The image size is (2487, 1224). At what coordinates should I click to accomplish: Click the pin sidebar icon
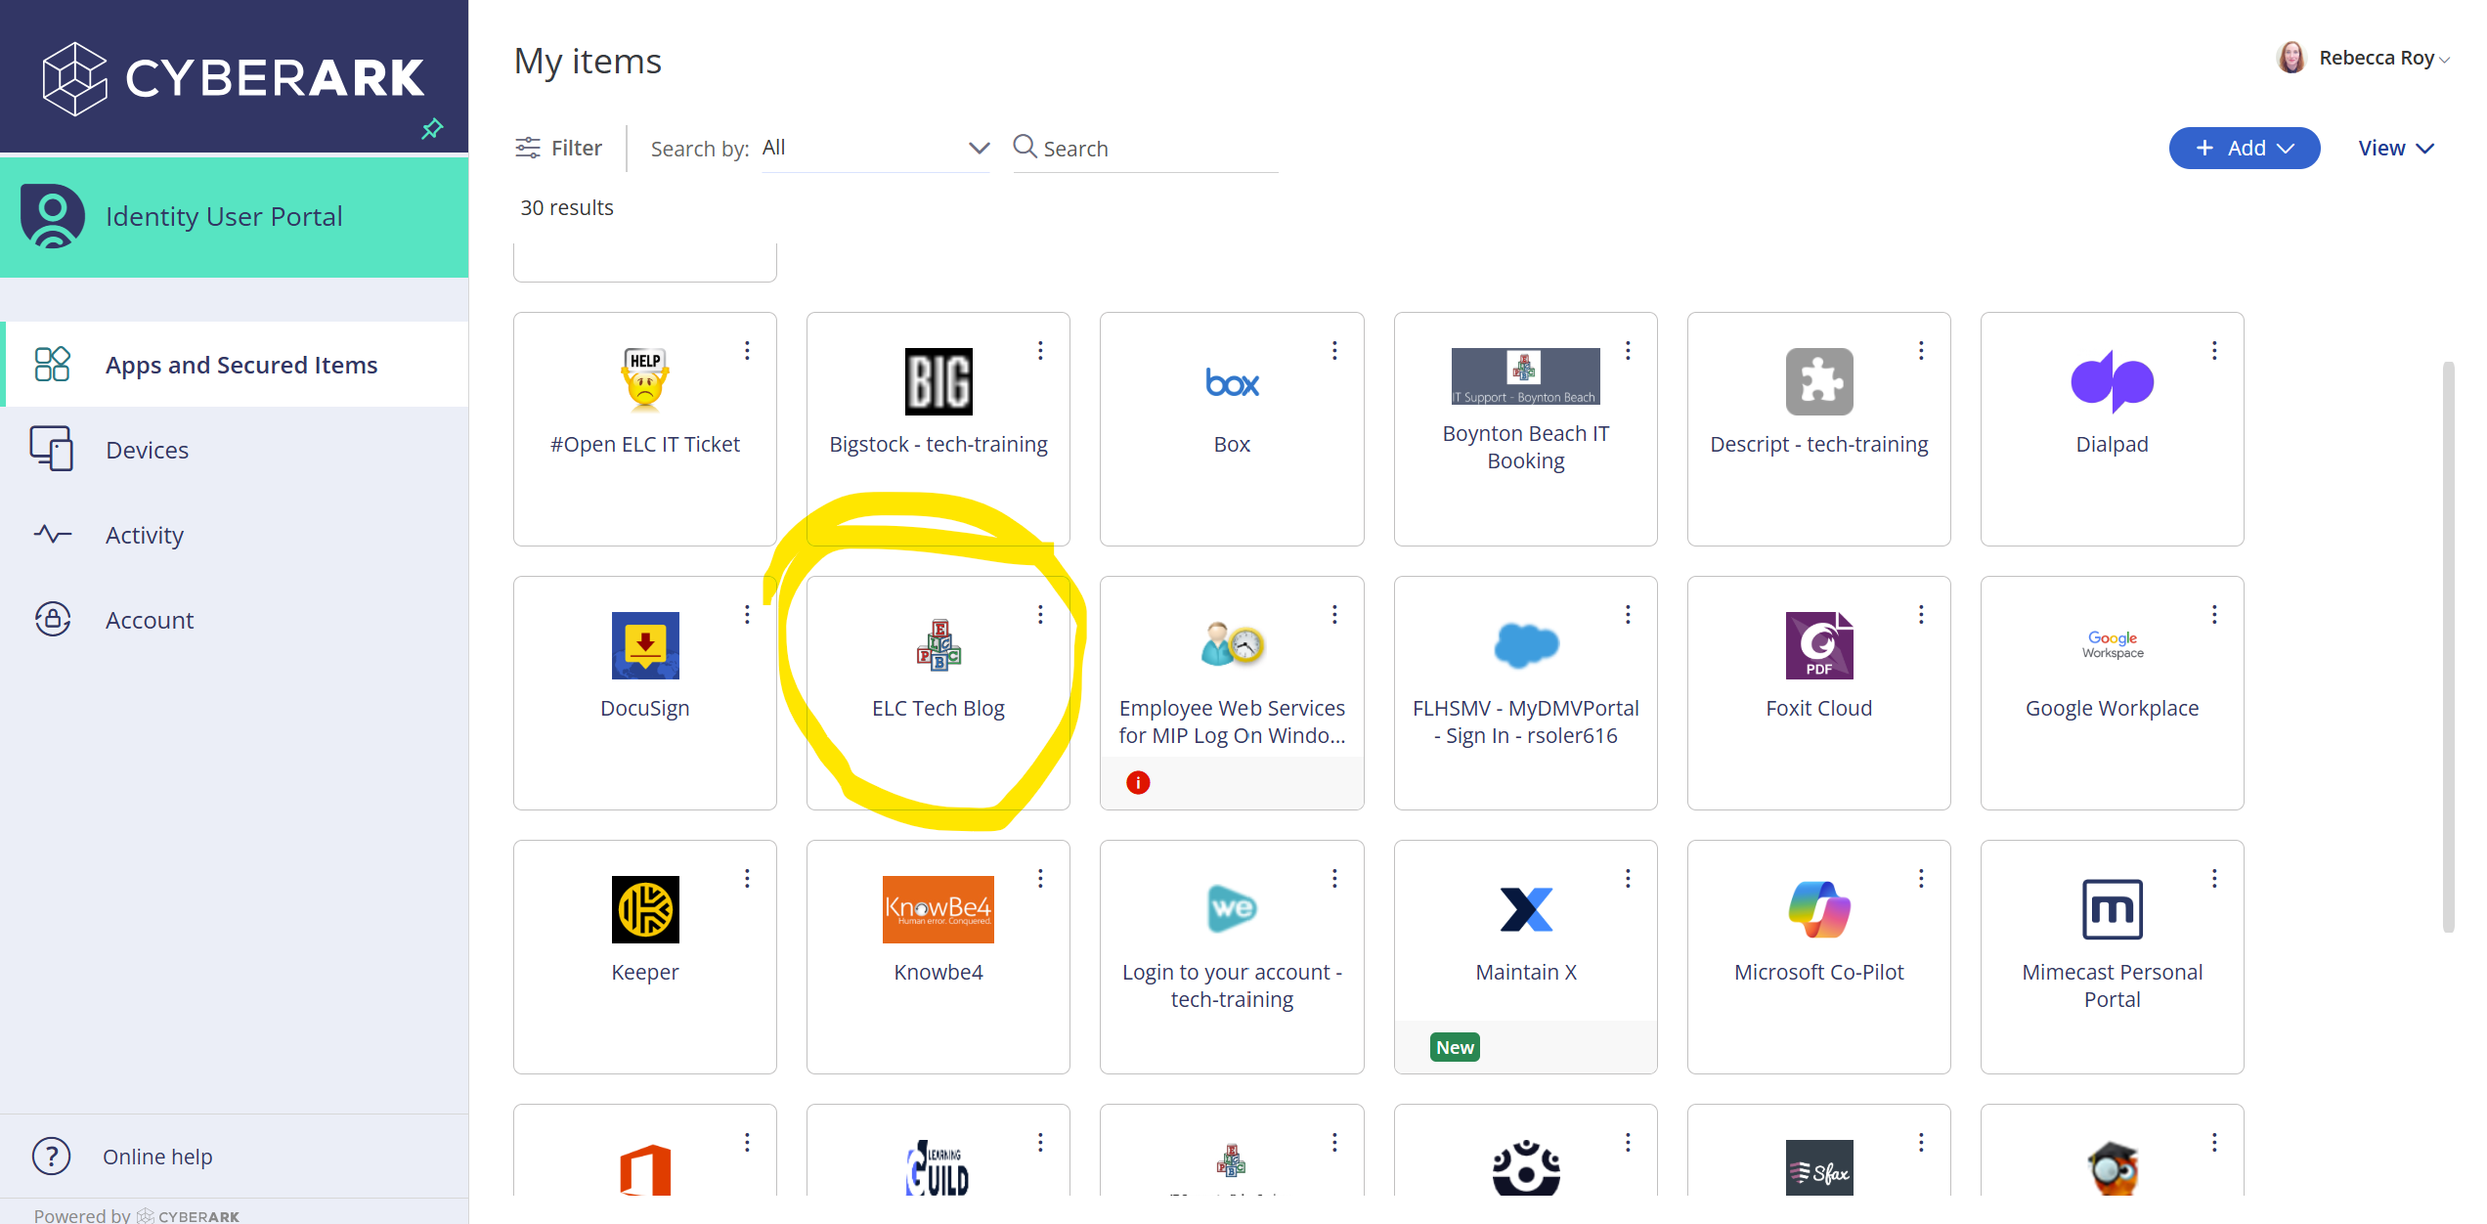432,128
